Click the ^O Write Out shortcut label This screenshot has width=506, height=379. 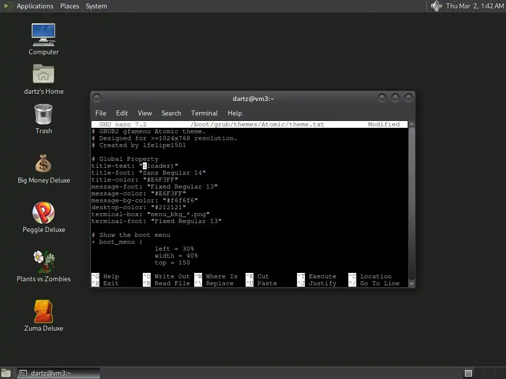coord(167,276)
